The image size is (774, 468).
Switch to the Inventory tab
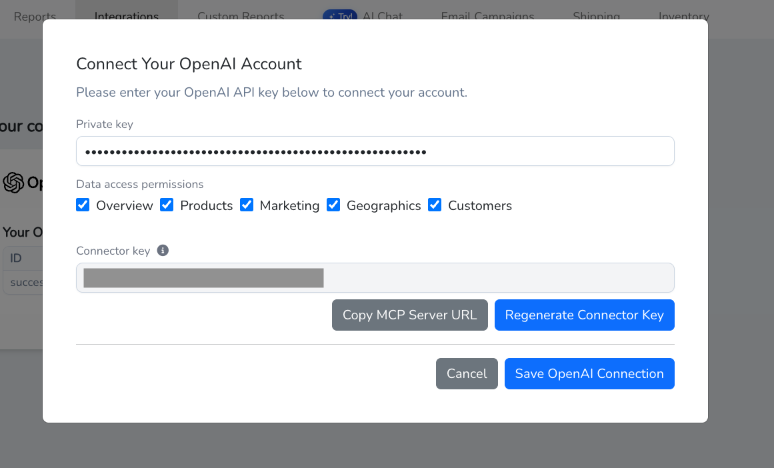684,16
